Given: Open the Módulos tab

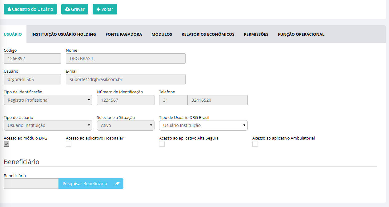Looking at the screenshot, I should point(162,34).
